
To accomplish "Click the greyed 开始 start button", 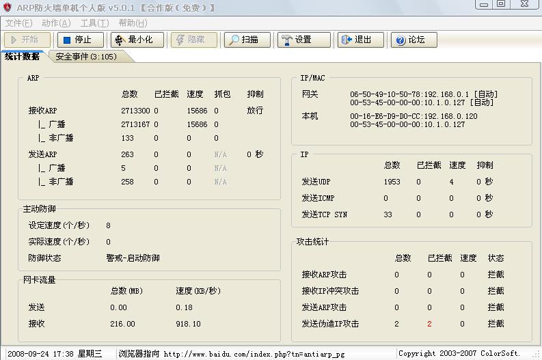I will [27, 40].
